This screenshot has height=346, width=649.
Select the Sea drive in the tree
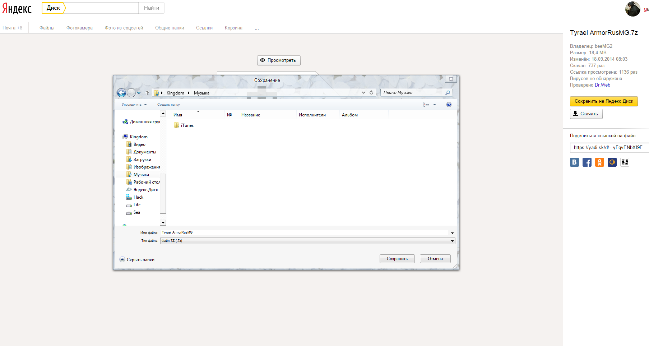pyautogui.click(x=133, y=212)
